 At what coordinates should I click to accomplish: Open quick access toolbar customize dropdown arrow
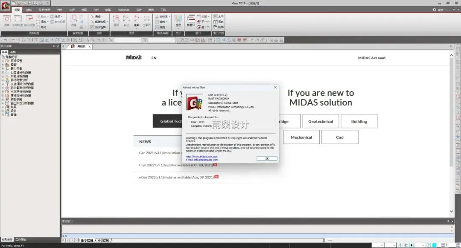(x=48, y=3)
